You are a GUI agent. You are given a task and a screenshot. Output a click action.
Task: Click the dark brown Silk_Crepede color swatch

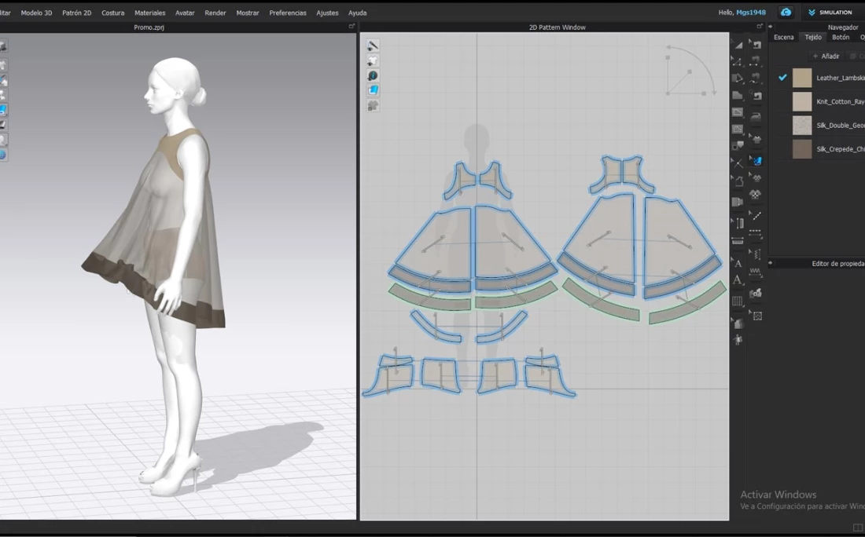pyautogui.click(x=802, y=149)
